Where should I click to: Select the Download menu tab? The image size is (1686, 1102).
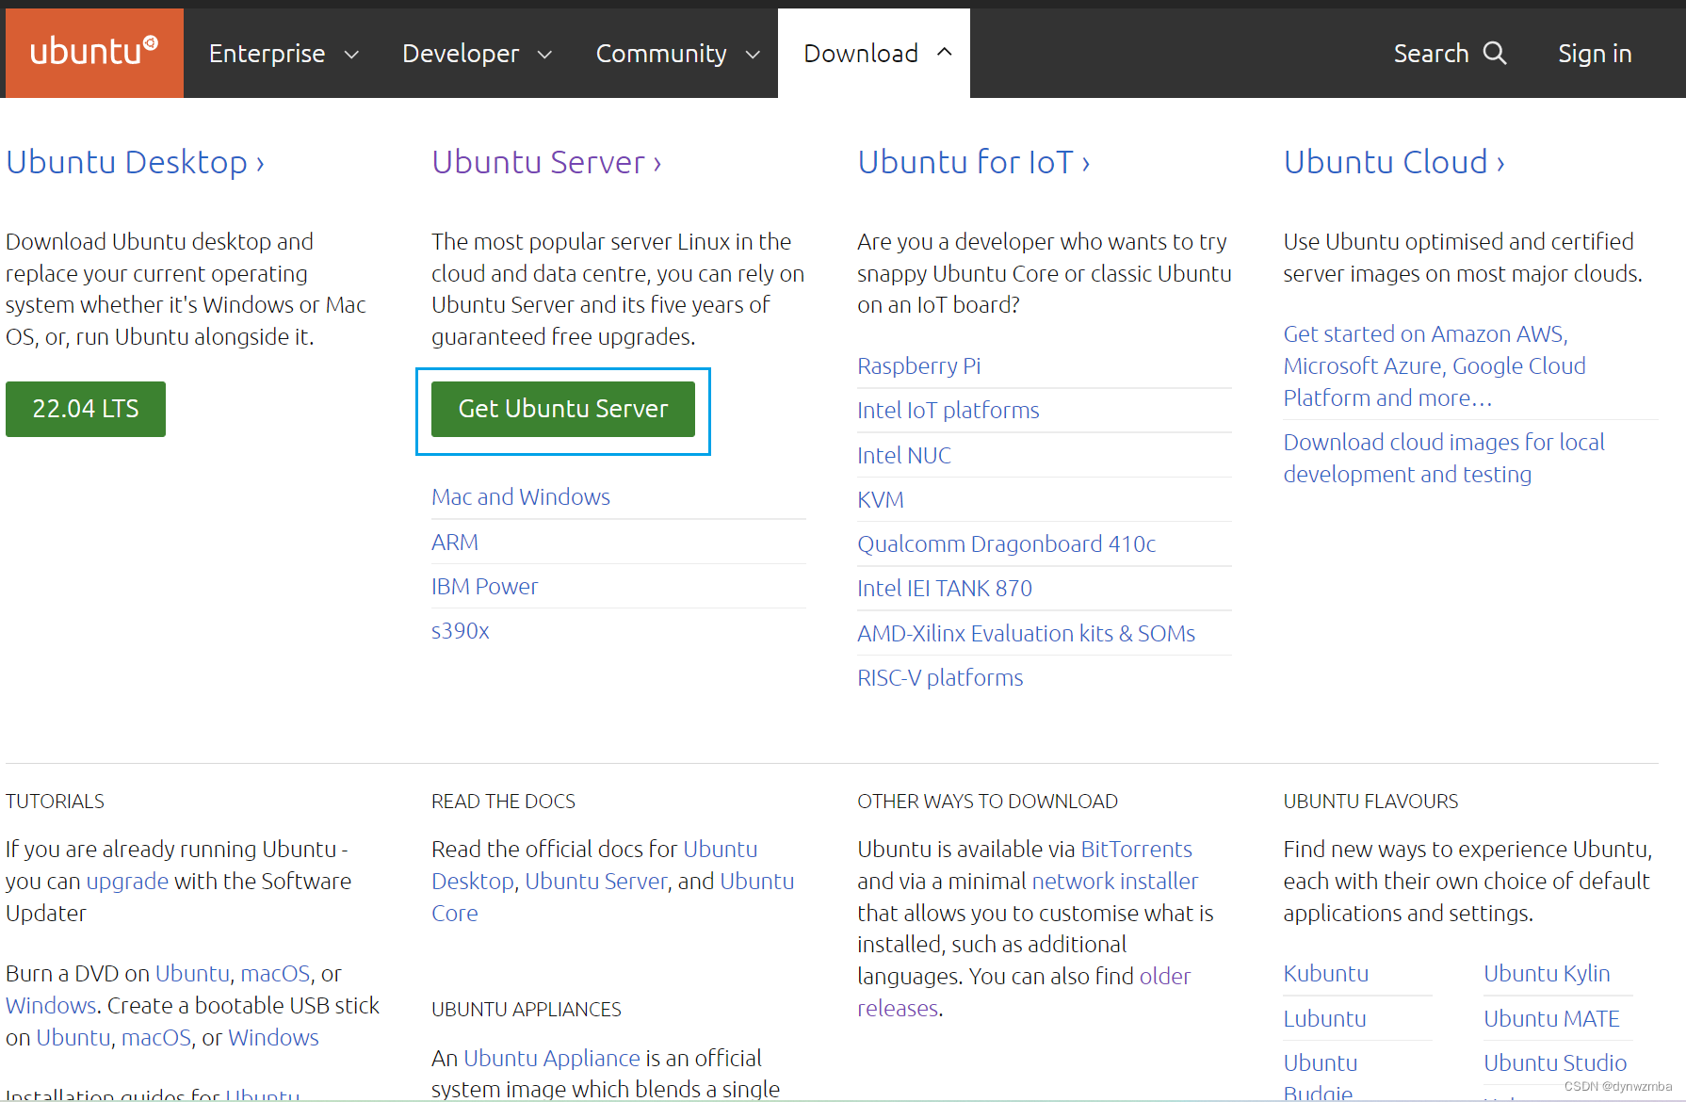click(874, 54)
